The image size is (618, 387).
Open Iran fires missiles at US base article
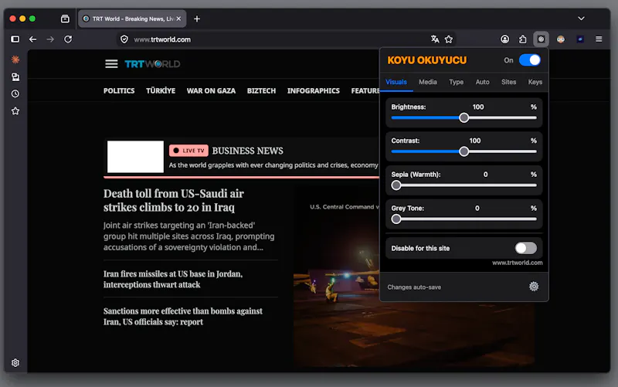tap(173, 279)
